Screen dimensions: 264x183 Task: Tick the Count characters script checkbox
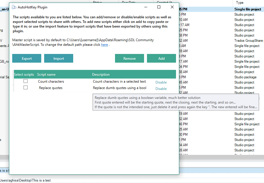click(26, 81)
